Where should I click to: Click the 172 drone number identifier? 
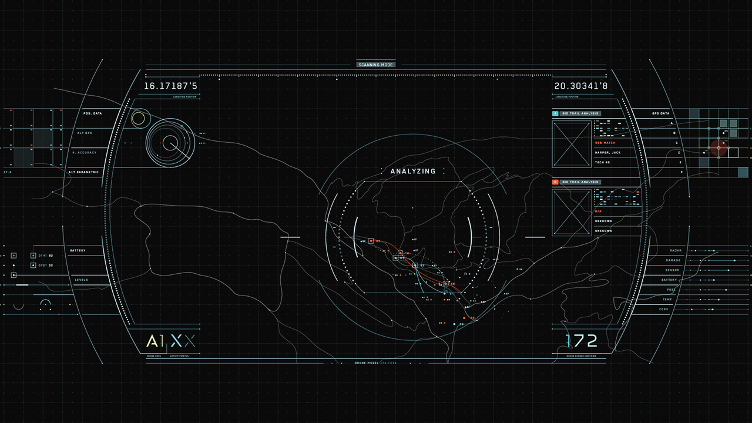point(582,341)
